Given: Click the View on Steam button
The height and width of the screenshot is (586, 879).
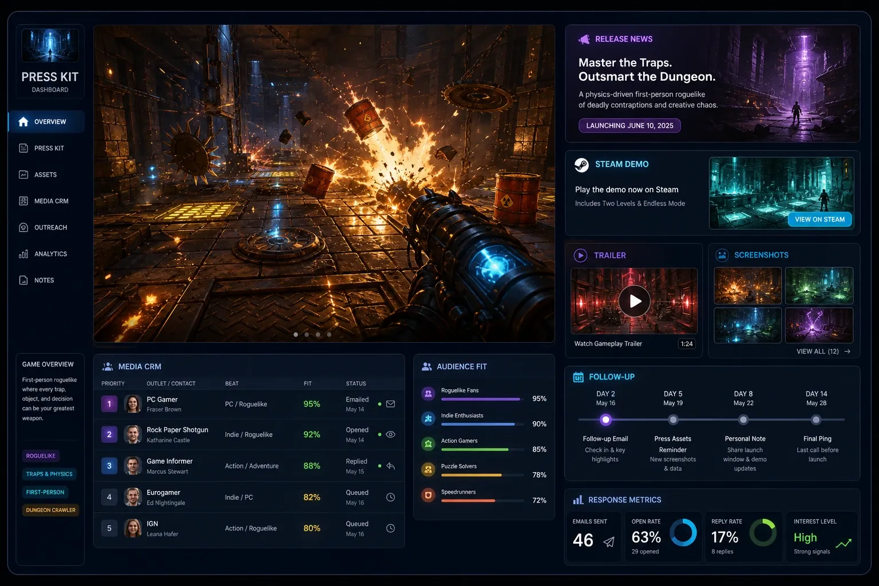Looking at the screenshot, I should point(819,219).
